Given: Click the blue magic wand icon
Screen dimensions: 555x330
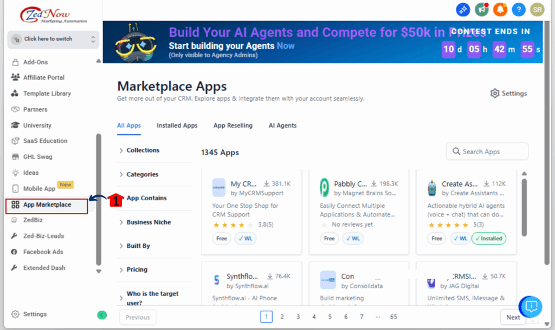Looking at the screenshot, I should [463, 10].
